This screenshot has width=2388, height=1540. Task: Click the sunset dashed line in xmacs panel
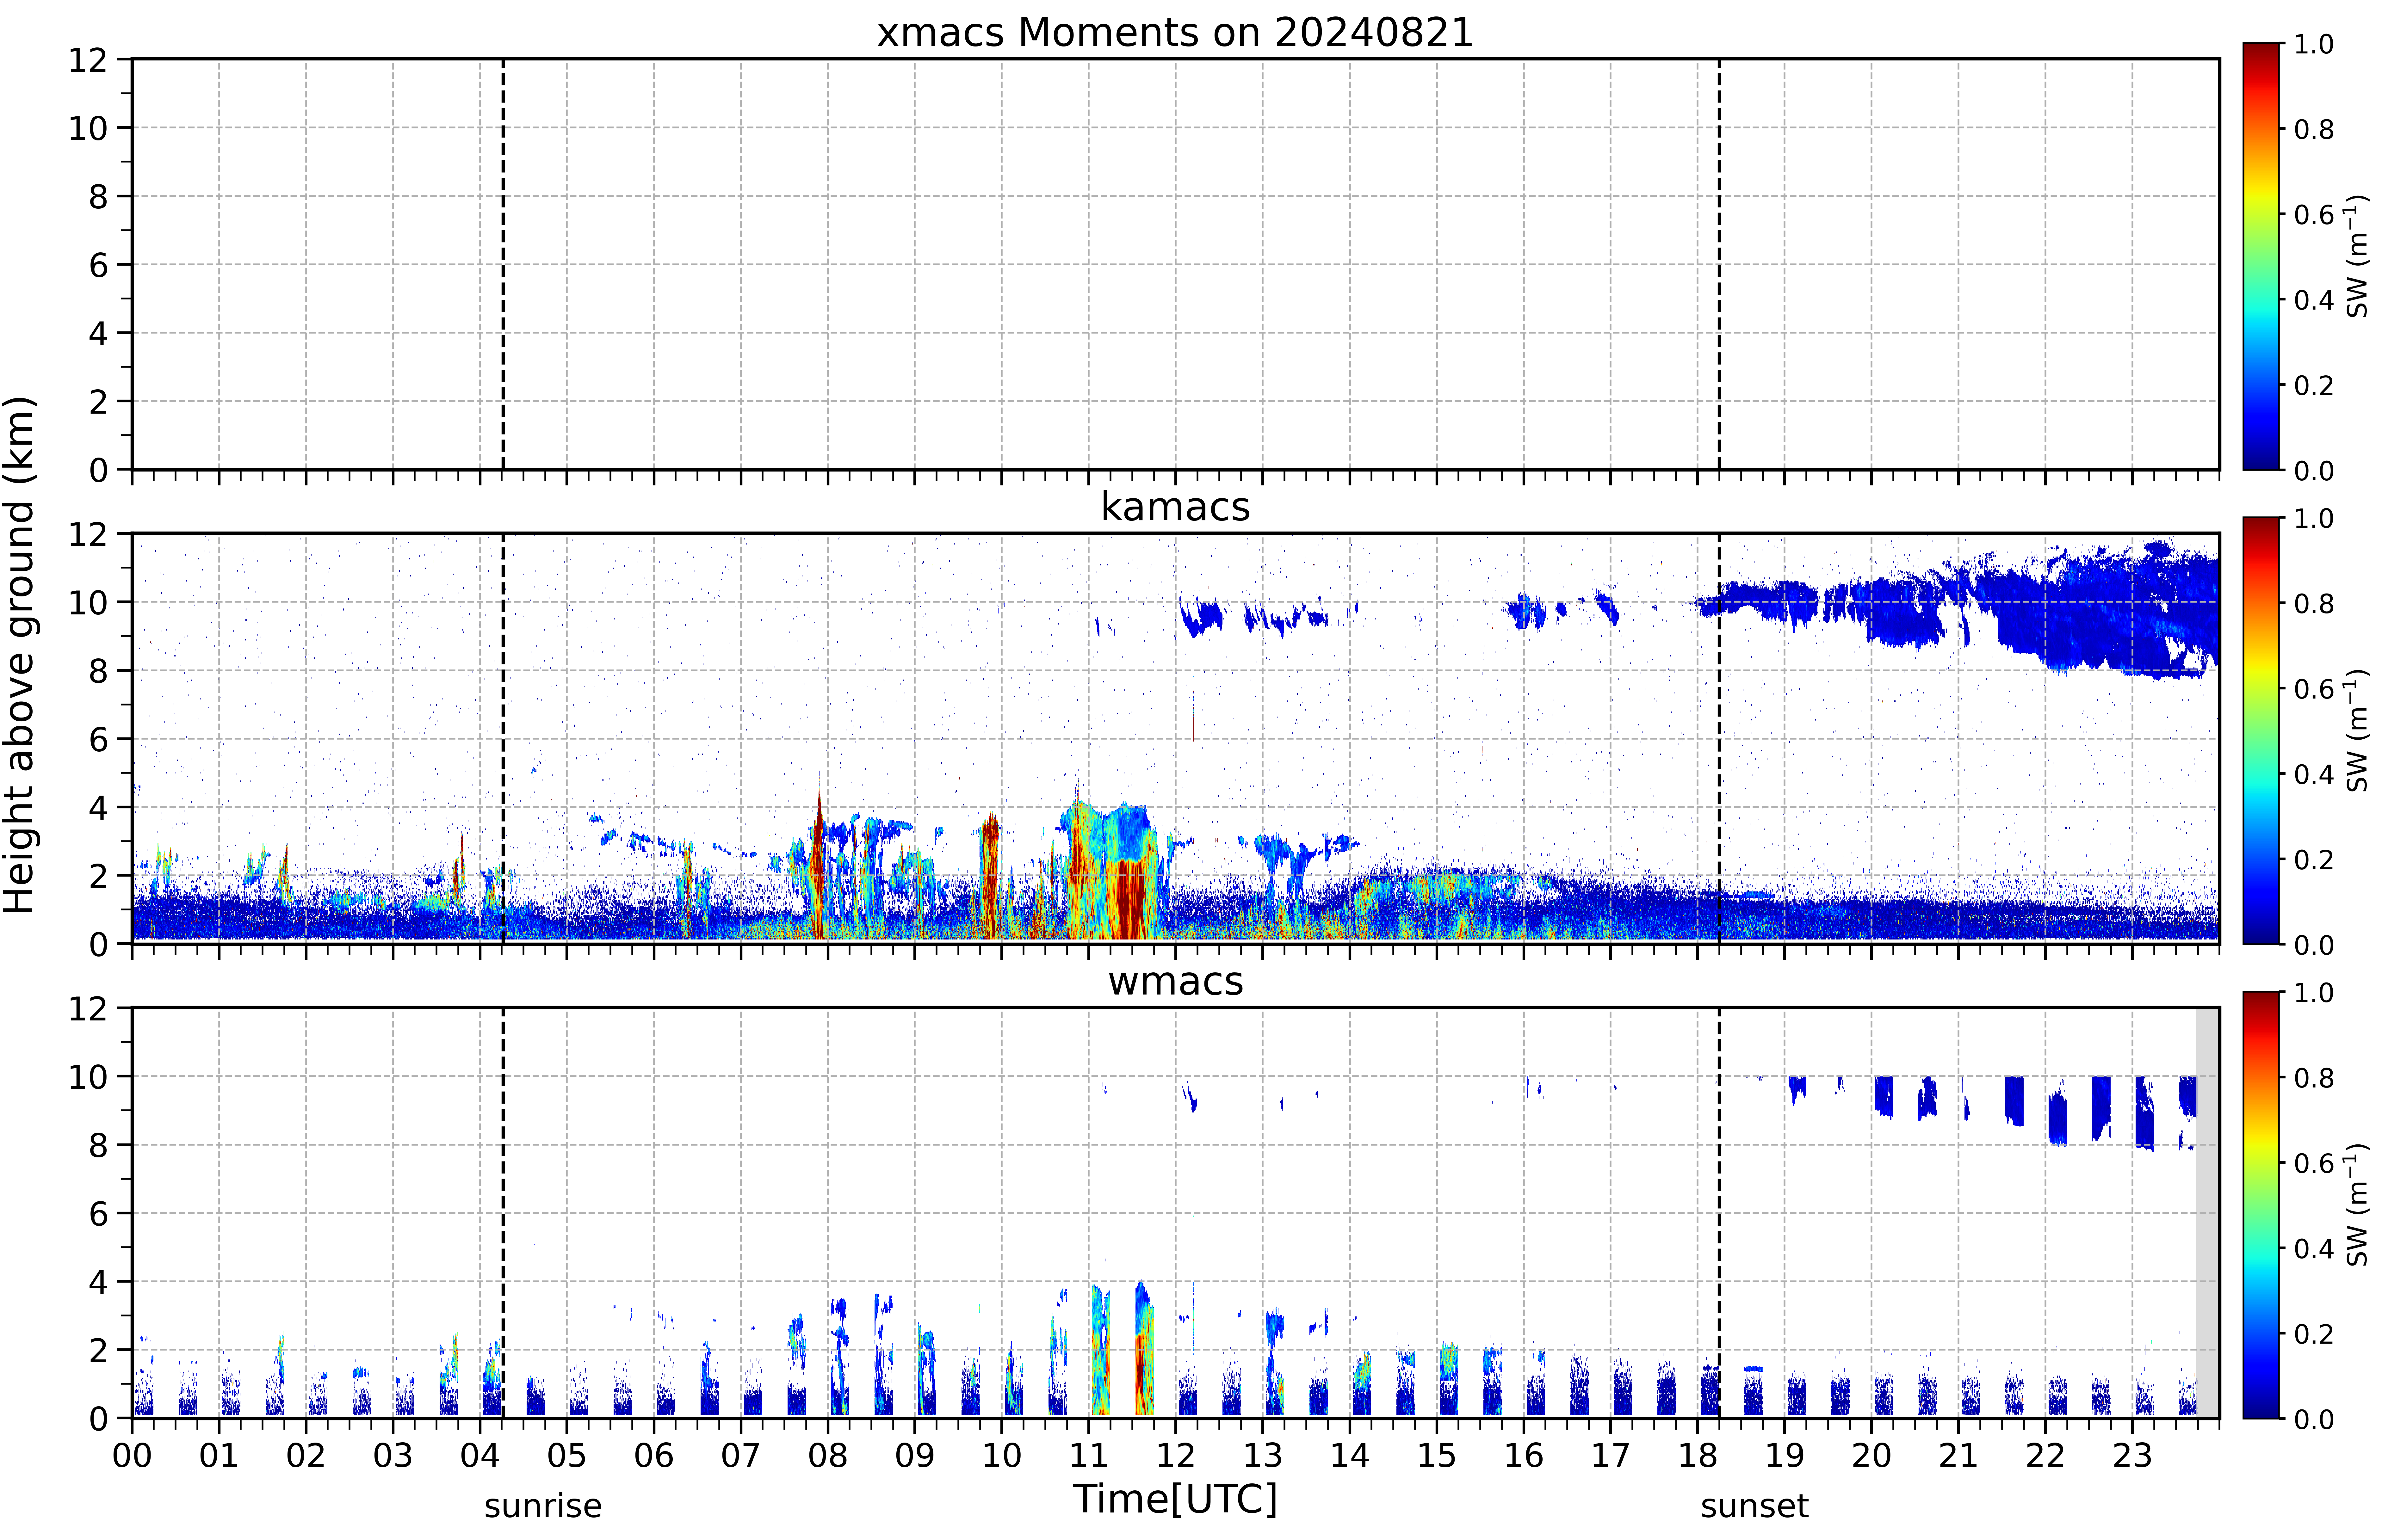point(1719,264)
